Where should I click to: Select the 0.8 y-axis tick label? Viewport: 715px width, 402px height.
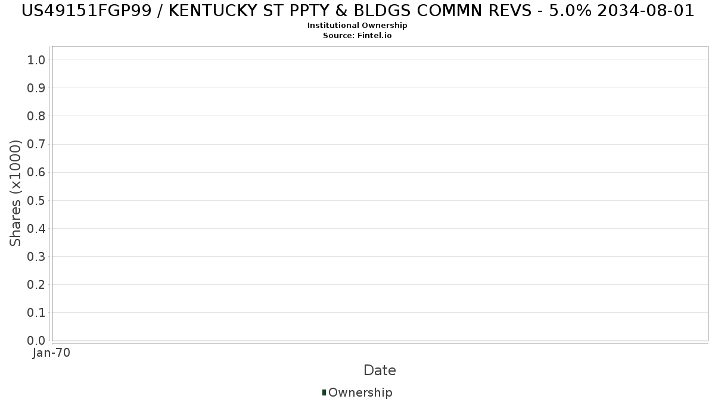click(36, 116)
